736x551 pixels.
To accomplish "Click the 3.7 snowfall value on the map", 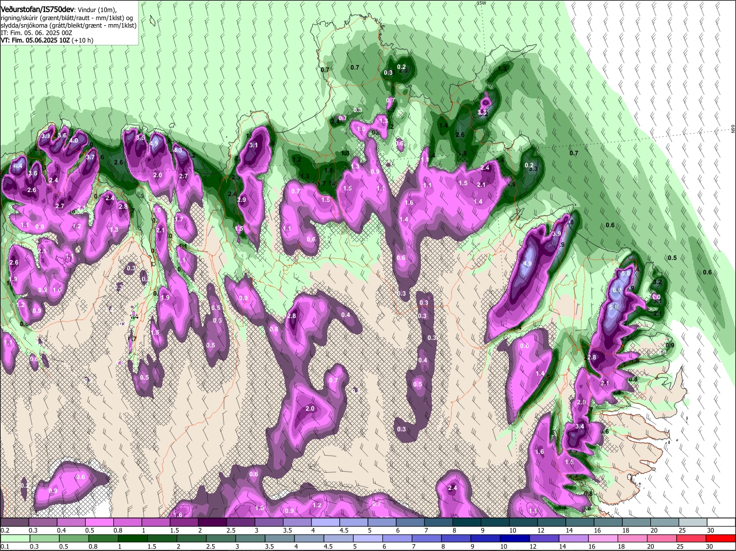I will pos(90,157).
